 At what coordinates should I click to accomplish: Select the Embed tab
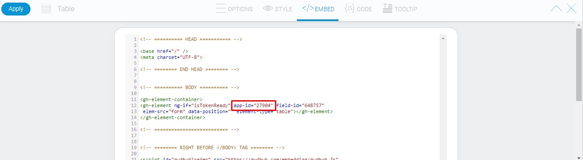click(x=318, y=9)
